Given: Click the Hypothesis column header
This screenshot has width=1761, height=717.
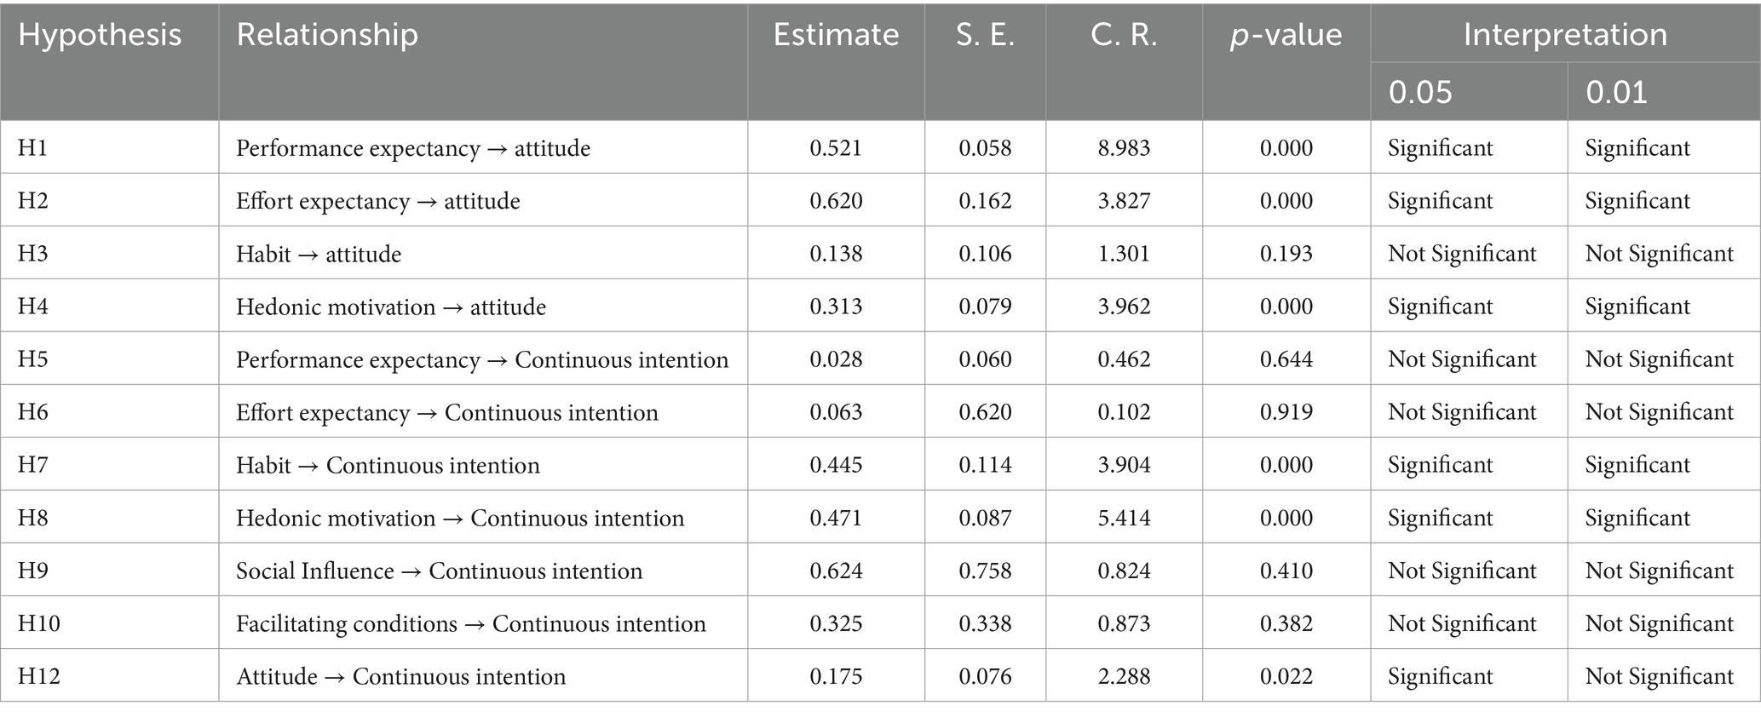Looking at the screenshot, I should pos(100,36).
